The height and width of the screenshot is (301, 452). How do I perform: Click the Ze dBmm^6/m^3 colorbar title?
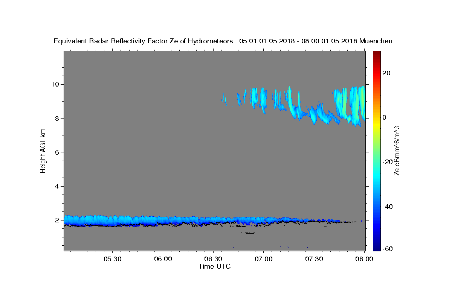point(397,150)
